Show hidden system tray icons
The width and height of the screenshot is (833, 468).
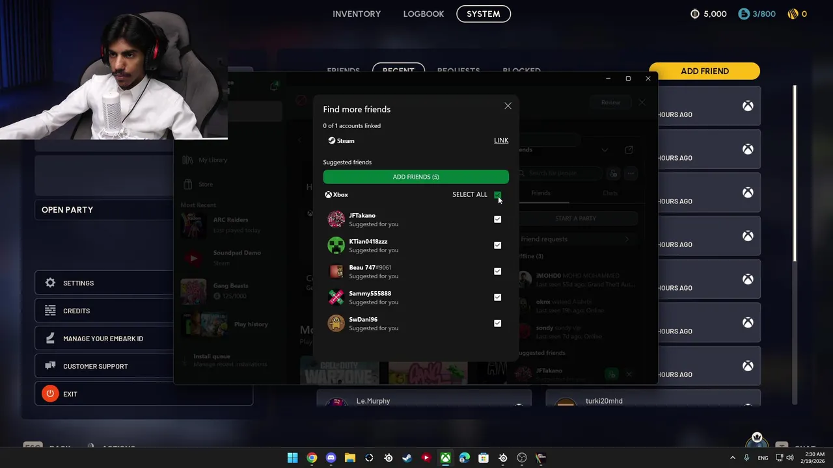[x=733, y=458]
